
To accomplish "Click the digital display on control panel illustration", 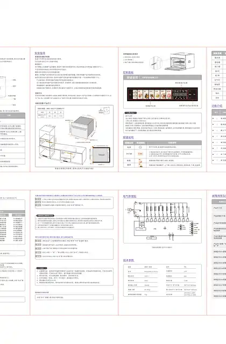I will 179,95.
